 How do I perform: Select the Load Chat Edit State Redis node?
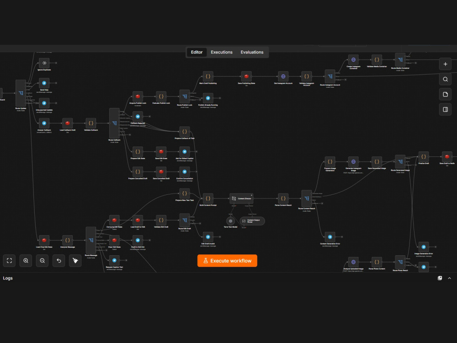point(44,241)
